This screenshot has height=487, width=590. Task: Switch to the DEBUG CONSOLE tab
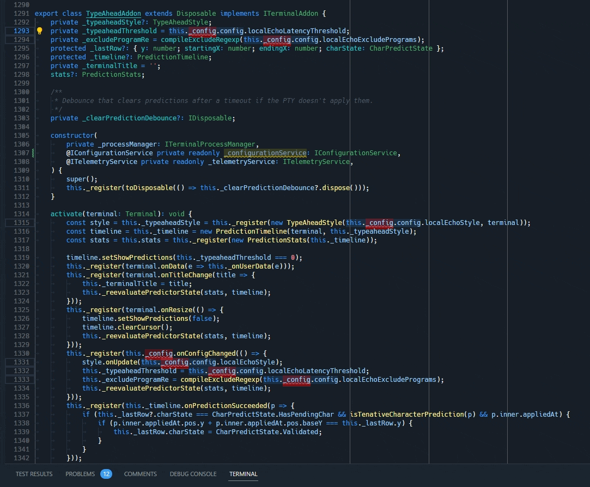193,474
